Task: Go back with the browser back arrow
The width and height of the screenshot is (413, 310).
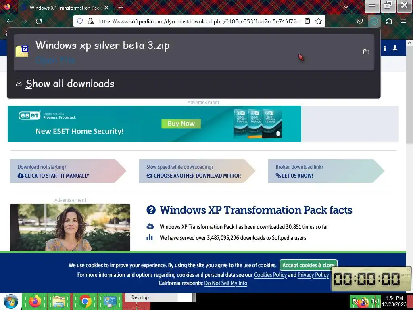Action: click(x=10, y=21)
